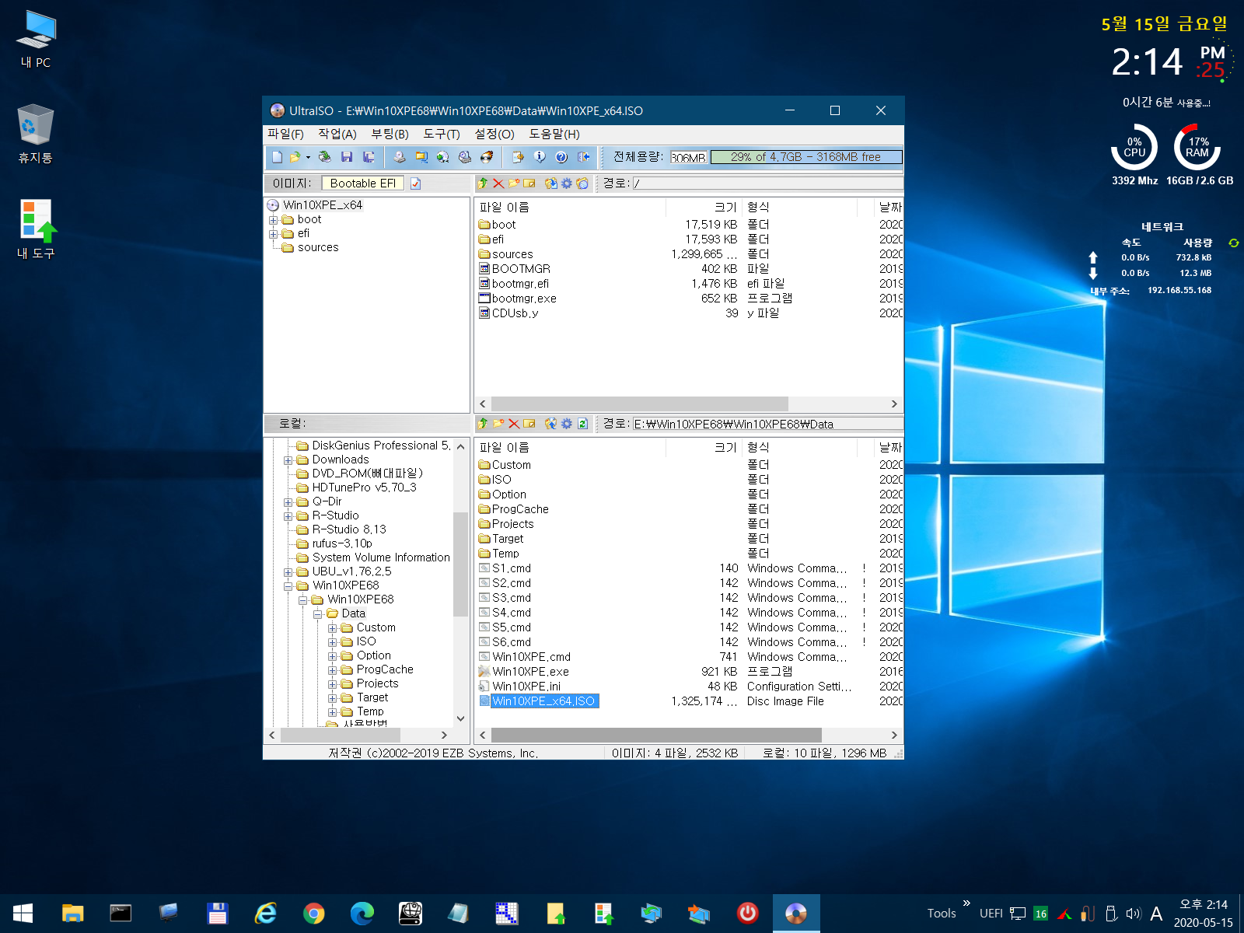1244x933 pixels.
Task: Expand the Q-Dir folder node
Action: click(288, 502)
